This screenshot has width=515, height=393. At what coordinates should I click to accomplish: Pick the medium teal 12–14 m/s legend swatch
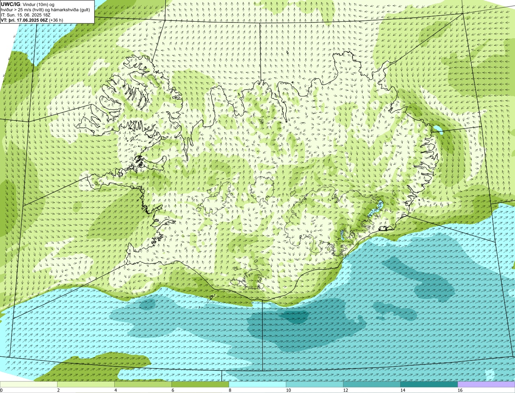pyautogui.click(x=372, y=385)
